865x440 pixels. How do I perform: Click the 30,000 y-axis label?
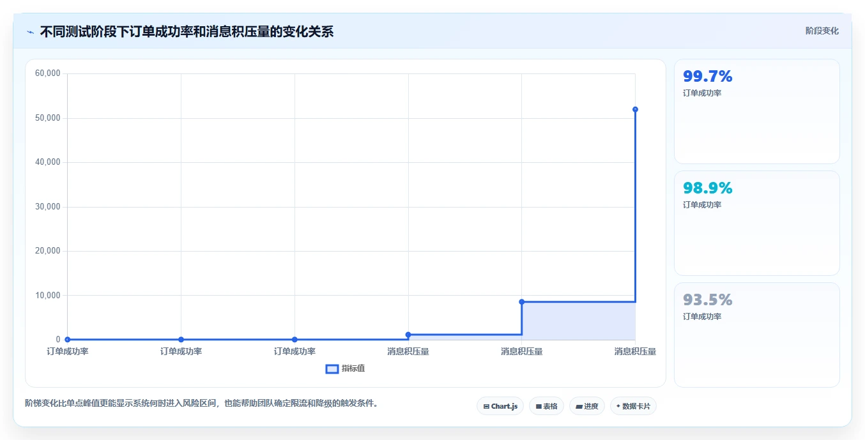pyautogui.click(x=48, y=207)
